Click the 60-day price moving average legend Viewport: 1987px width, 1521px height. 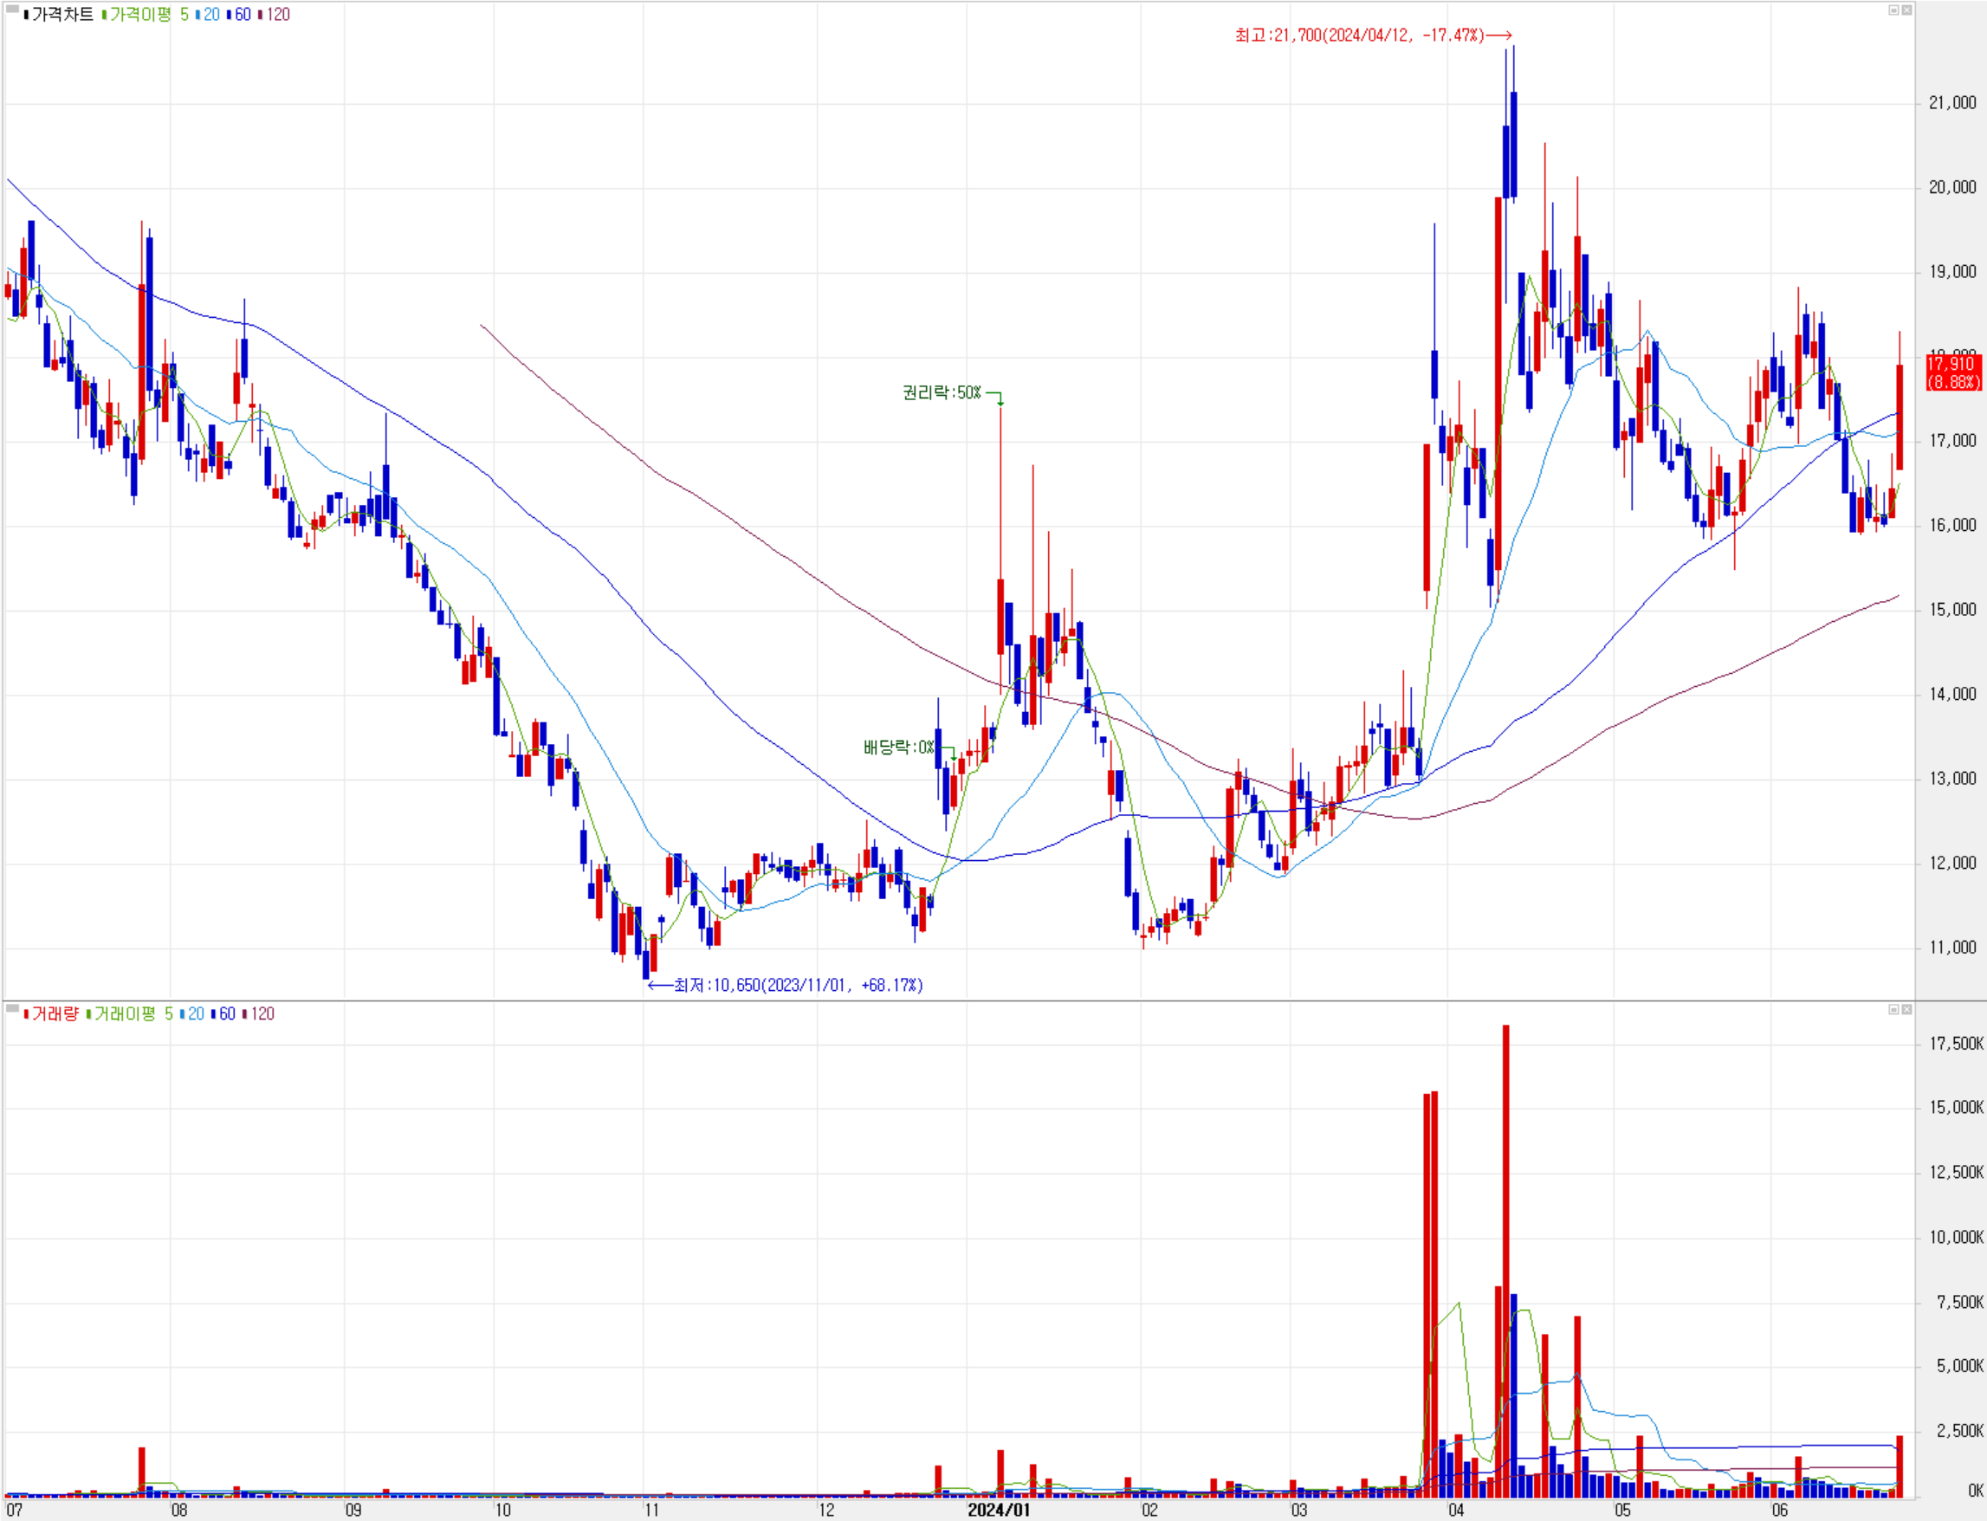coord(242,15)
